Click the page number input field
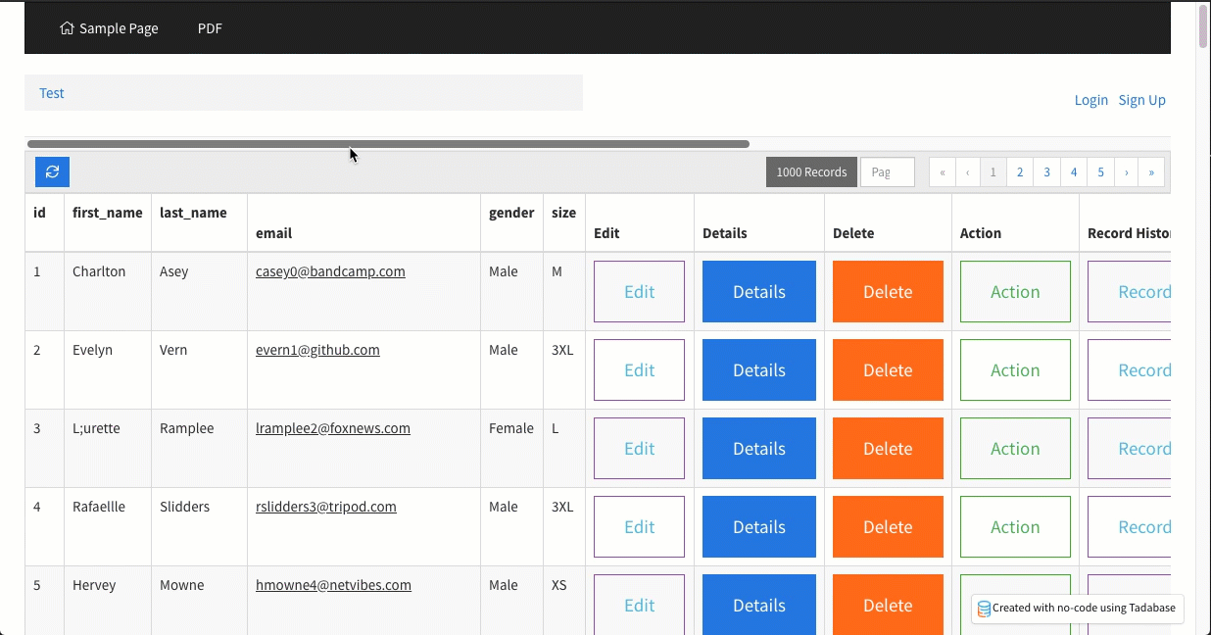 tap(887, 172)
